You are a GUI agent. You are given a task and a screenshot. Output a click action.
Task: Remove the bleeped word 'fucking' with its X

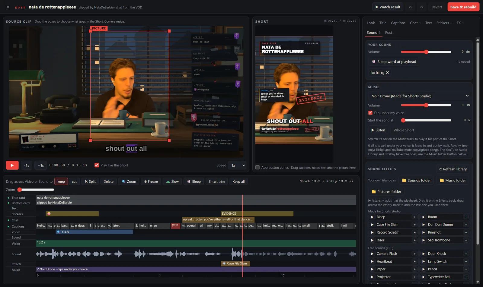387,73
